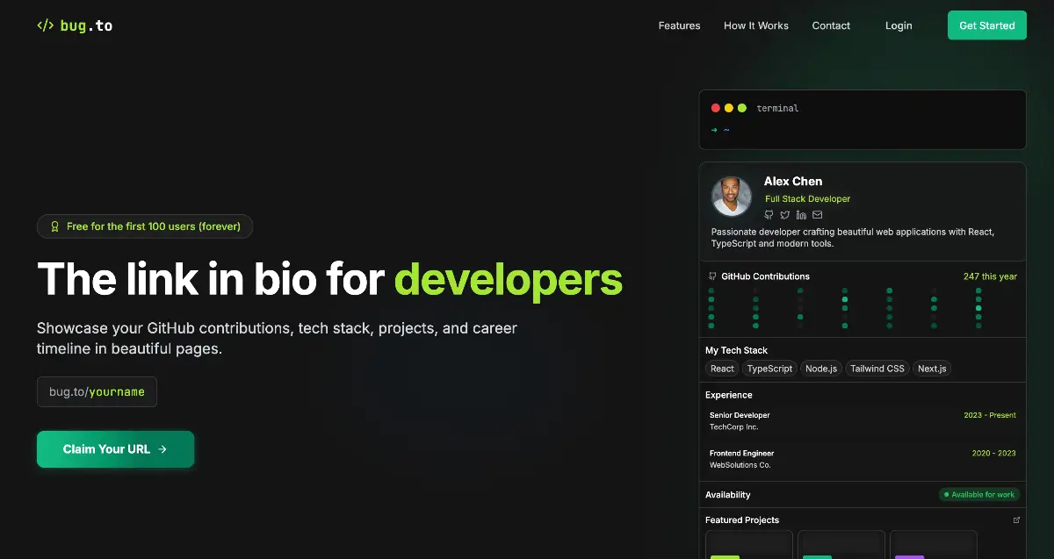1054x559 pixels.
Task: Click the 'Availability' section label
Action: (728, 495)
